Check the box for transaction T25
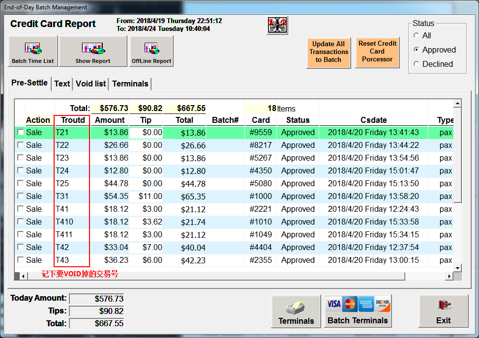The image size is (479, 338). pyautogui.click(x=21, y=183)
